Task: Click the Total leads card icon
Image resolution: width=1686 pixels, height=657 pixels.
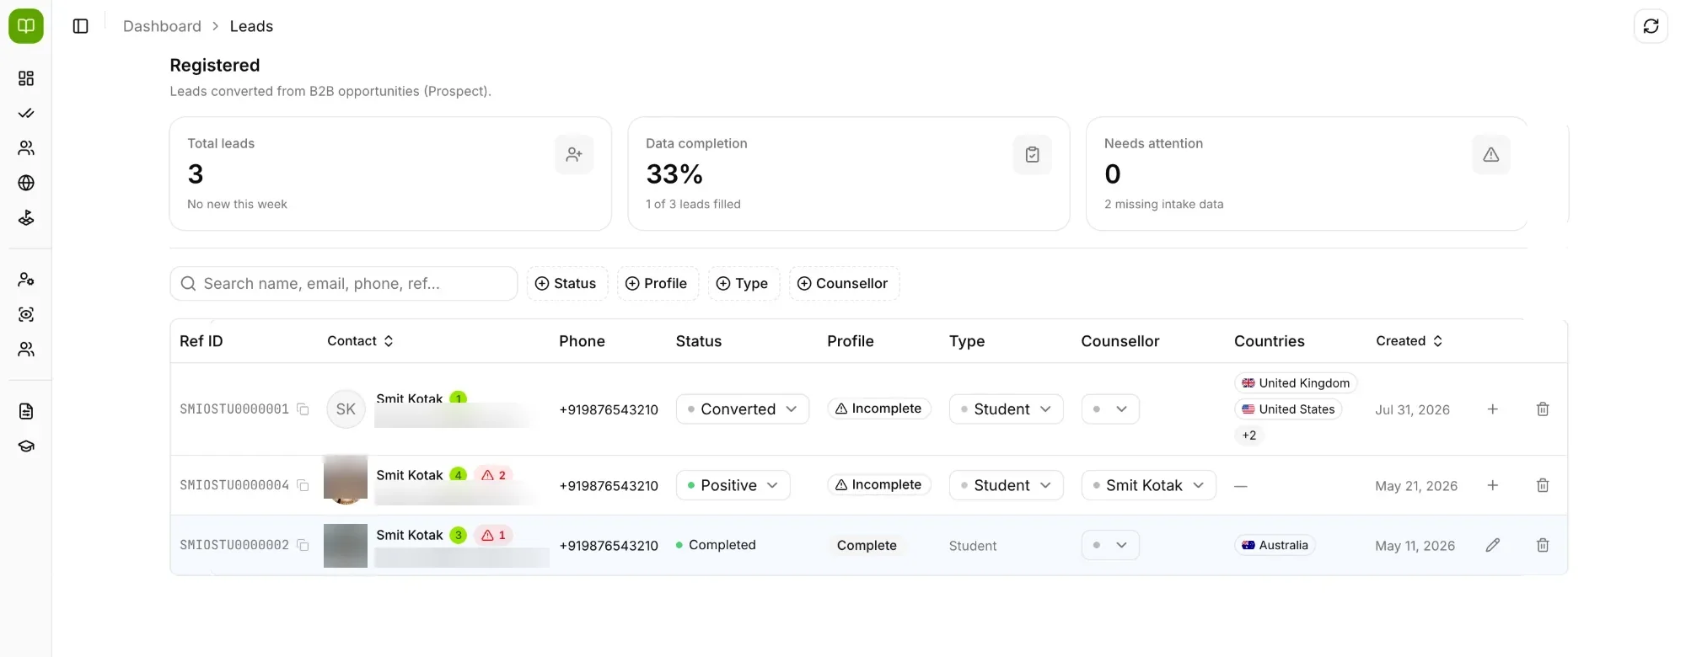Action: (x=574, y=155)
